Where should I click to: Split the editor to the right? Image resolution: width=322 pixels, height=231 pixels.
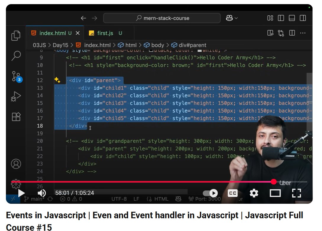click(x=292, y=33)
